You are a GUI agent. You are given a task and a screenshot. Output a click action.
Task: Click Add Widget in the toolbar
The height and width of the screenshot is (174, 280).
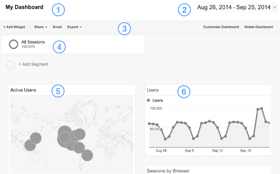tap(14, 27)
